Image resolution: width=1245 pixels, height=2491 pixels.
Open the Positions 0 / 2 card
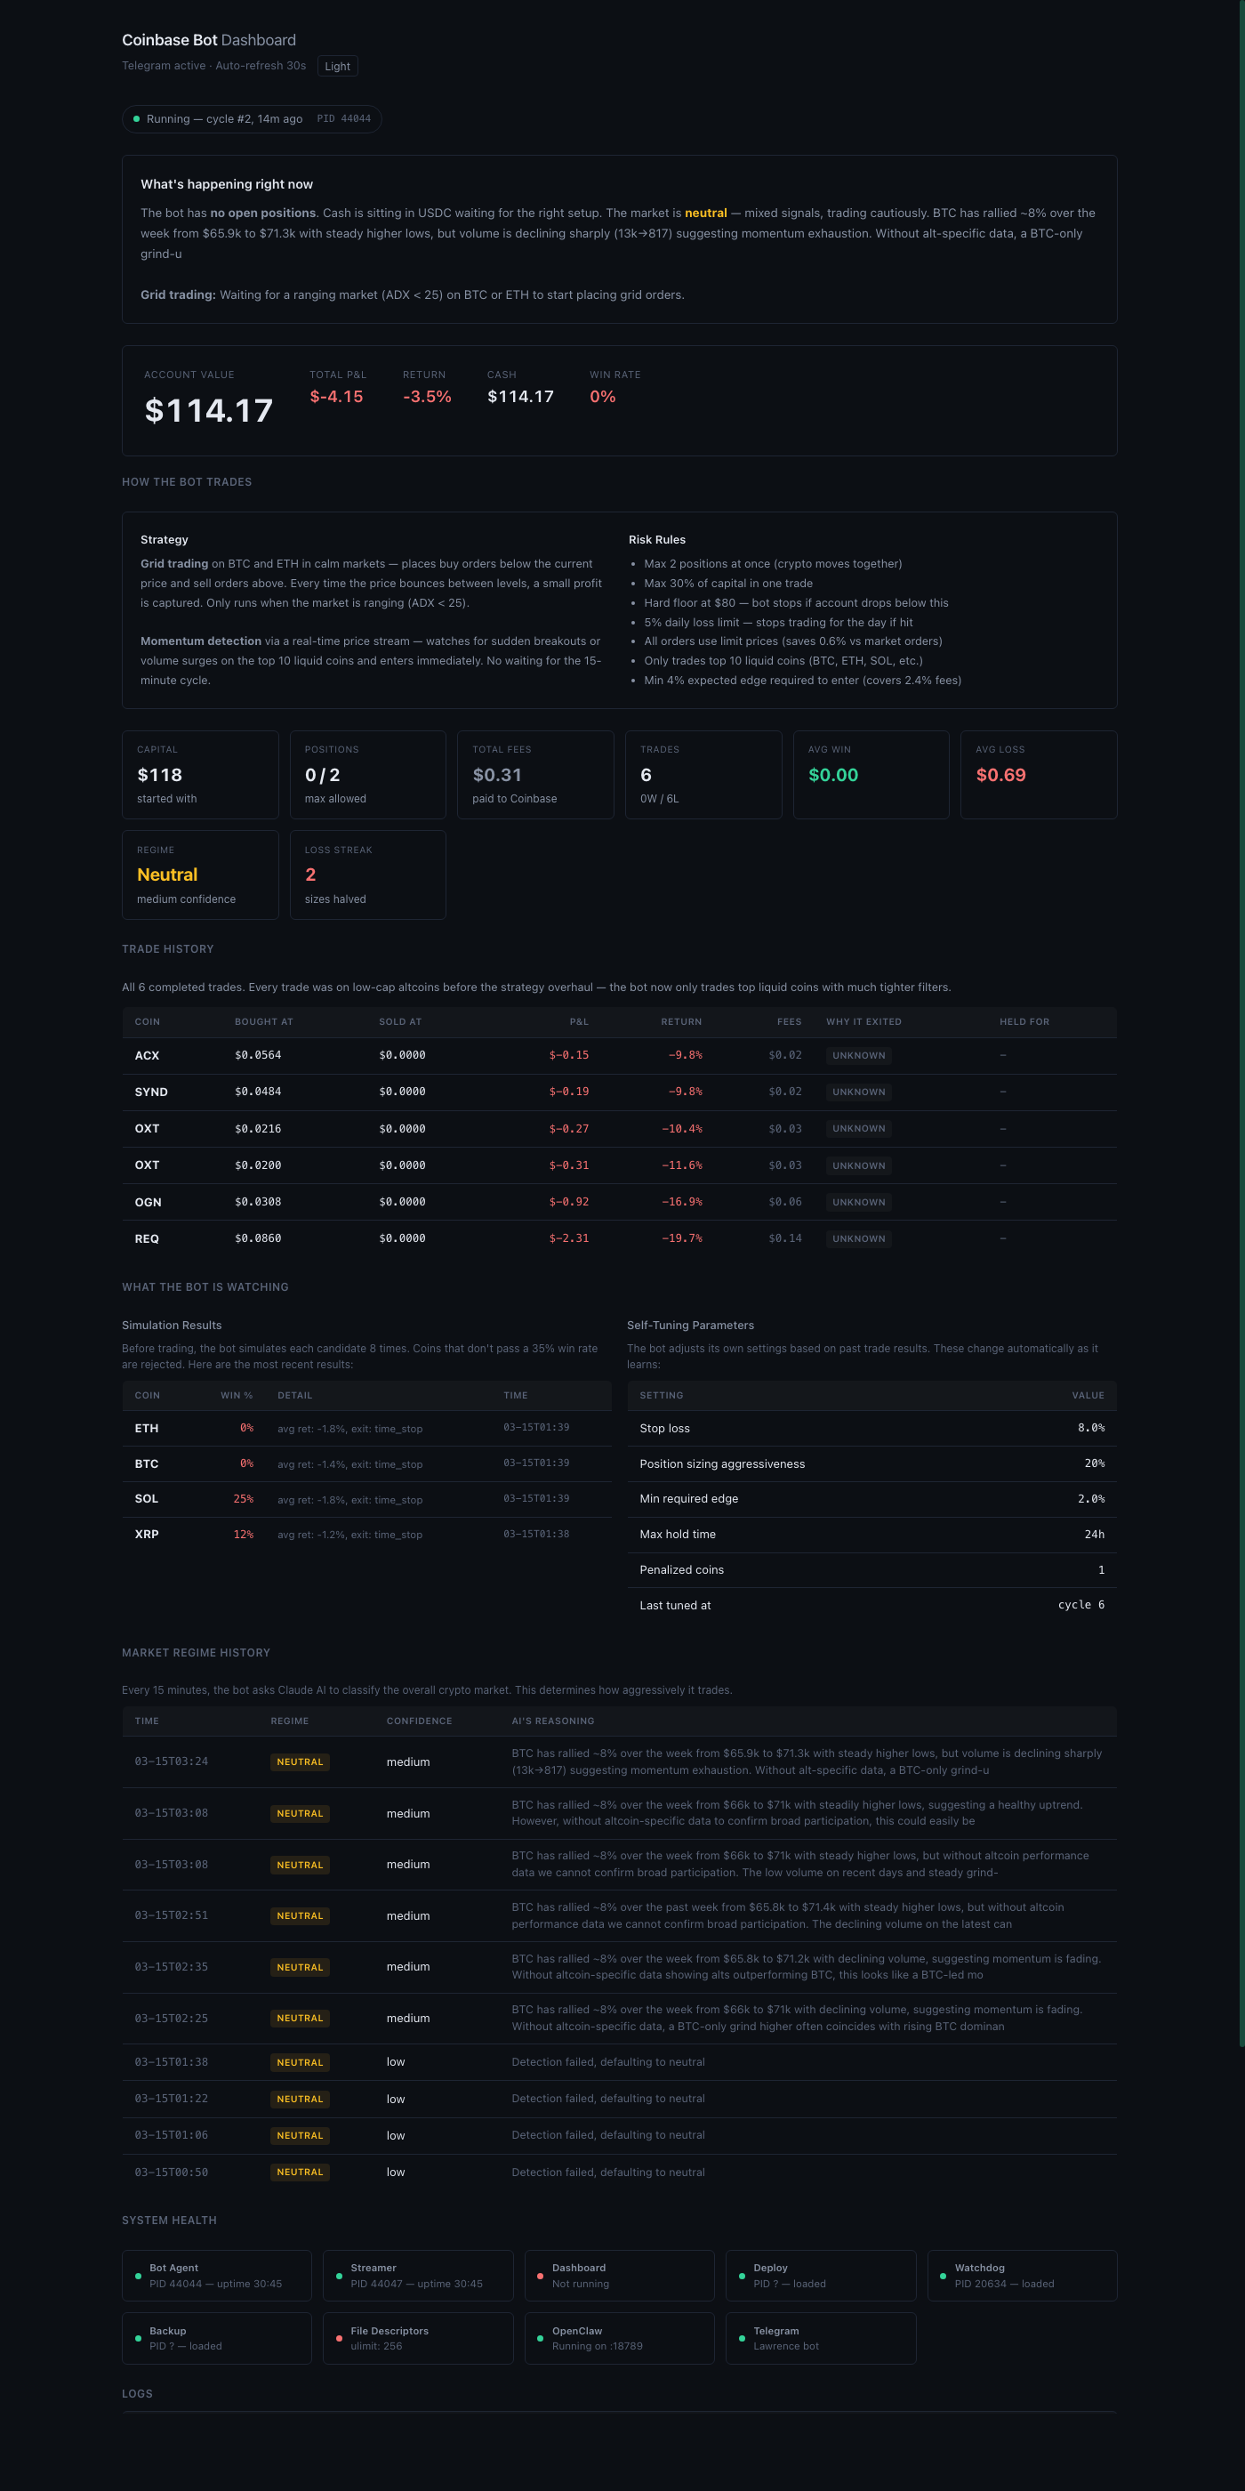point(367,775)
